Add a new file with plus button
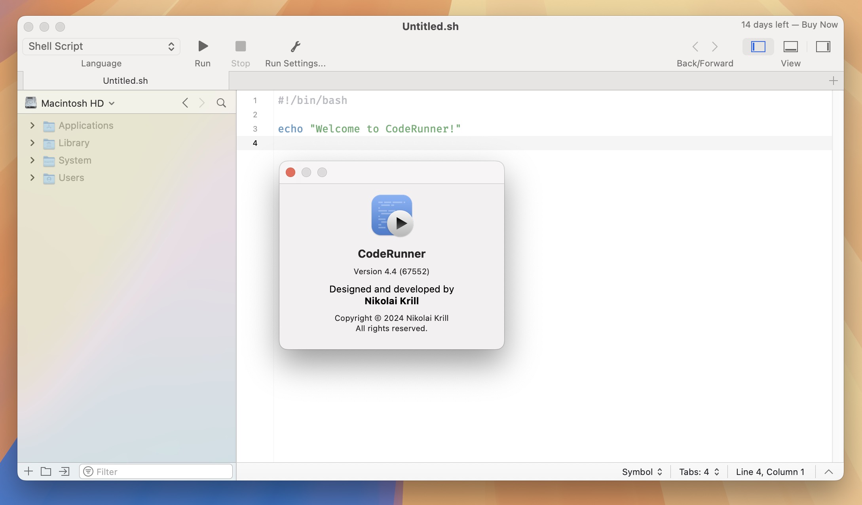This screenshot has width=862, height=505. [x=27, y=471]
